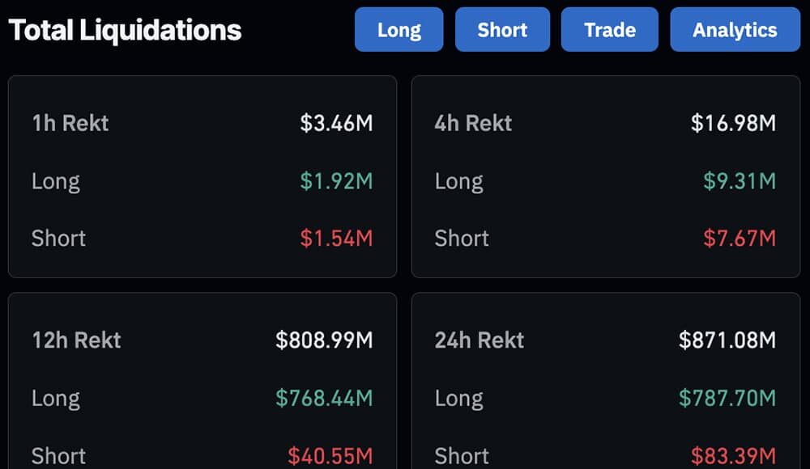Click 12h Long value $768.44M

click(324, 398)
